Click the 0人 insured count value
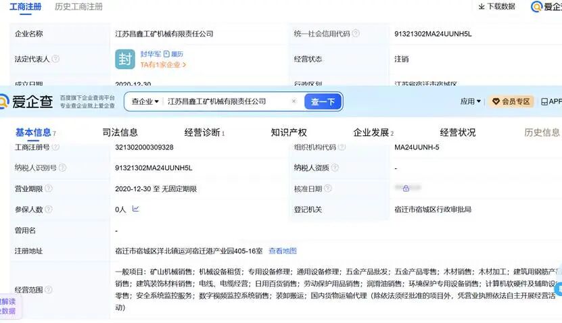 click(120, 209)
